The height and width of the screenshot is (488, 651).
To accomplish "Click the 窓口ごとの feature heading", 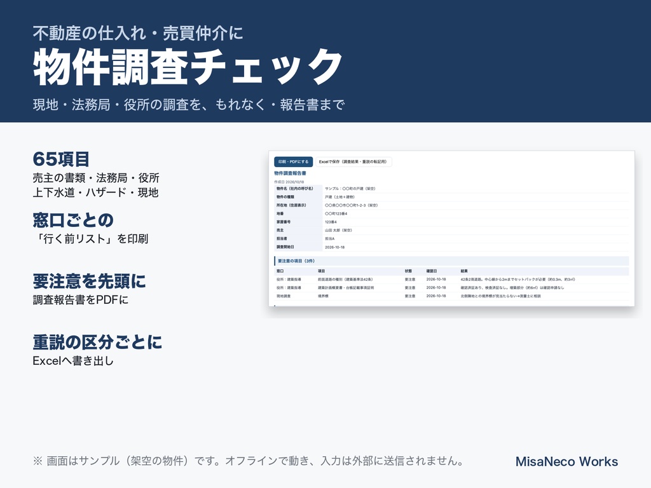I will [73, 220].
